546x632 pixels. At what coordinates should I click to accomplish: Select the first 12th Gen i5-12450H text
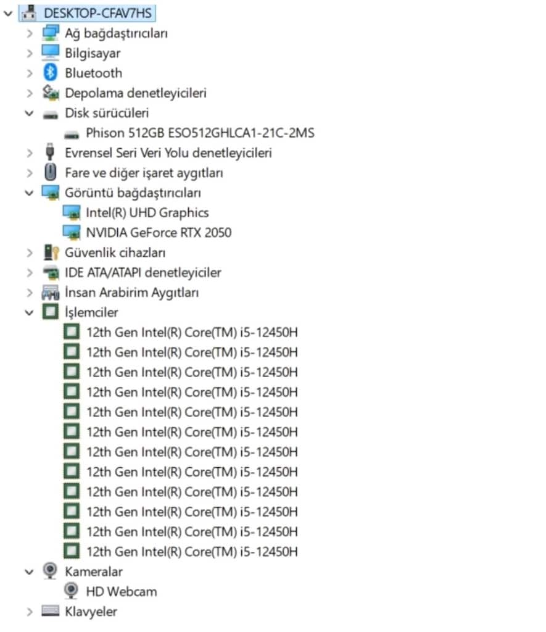(x=192, y=333)
